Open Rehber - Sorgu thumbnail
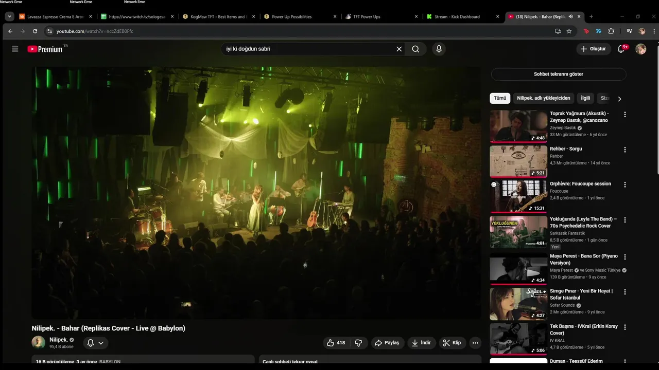Screen dimensions: 659x370 [x=518, y=161]
